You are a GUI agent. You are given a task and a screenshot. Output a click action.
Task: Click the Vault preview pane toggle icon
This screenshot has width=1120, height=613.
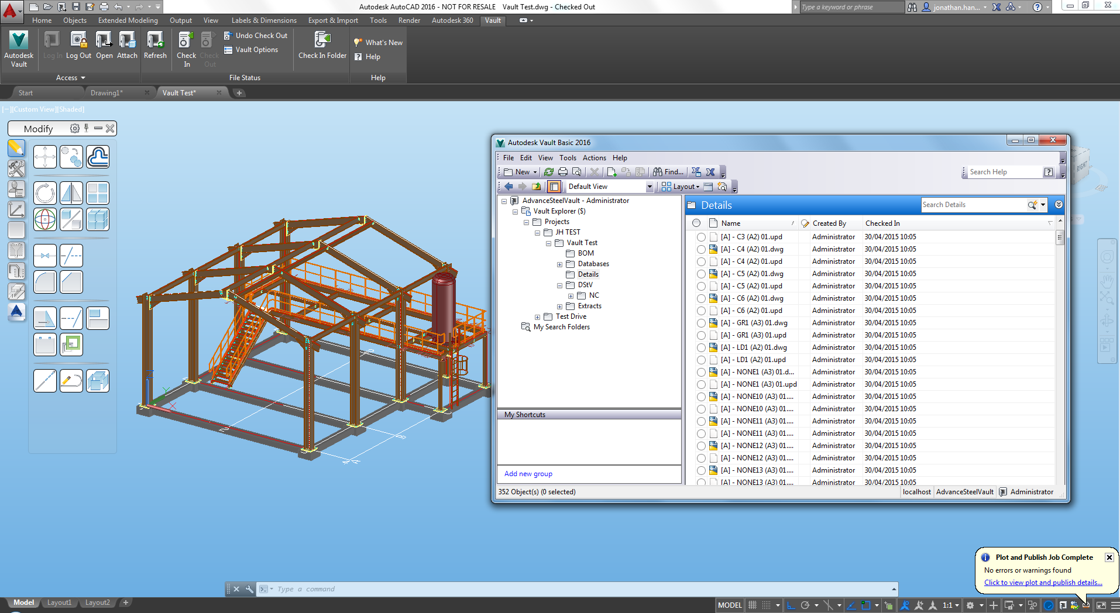[x=554, y=187]
